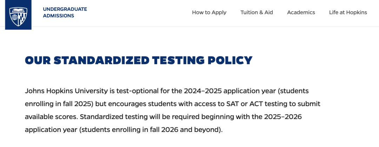Click the word STANDARDIZED in the heading
This screenshot has width=379, height=147.
tap(101, 60)
